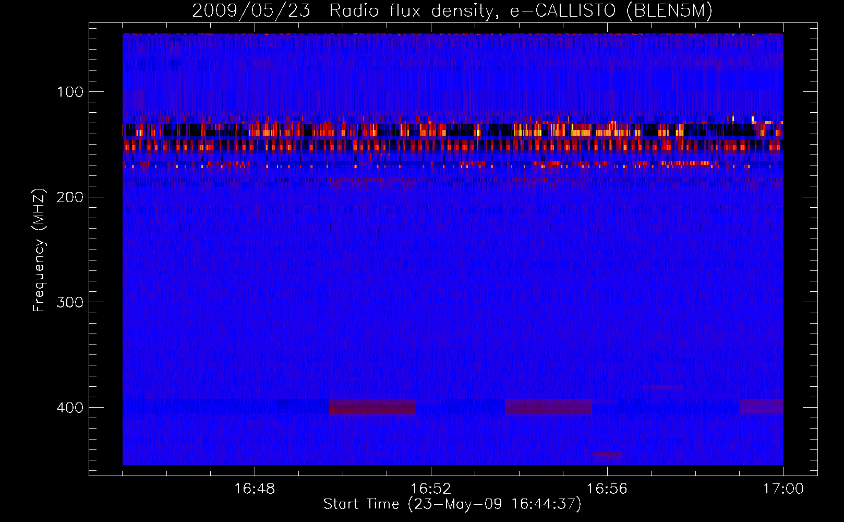
Task: Click the 300 frequency tick label
Action: pyautogui.click(x=70, y=303)
